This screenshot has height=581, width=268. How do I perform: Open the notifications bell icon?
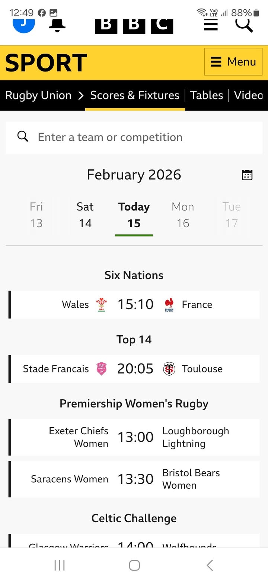tap(57, 25)
